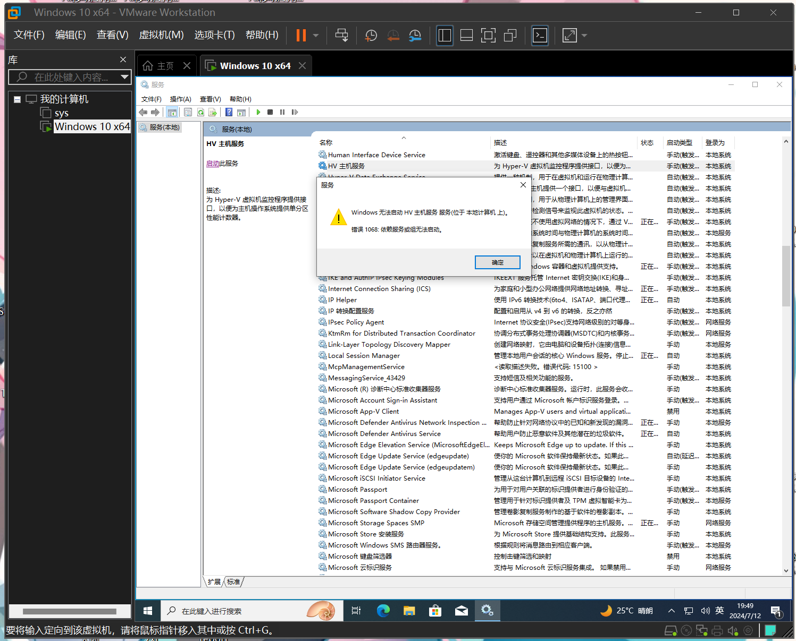This screenshot has height=641, width=796.
Task: Switch to the 标准 view tab
Action: click(233, 582)
